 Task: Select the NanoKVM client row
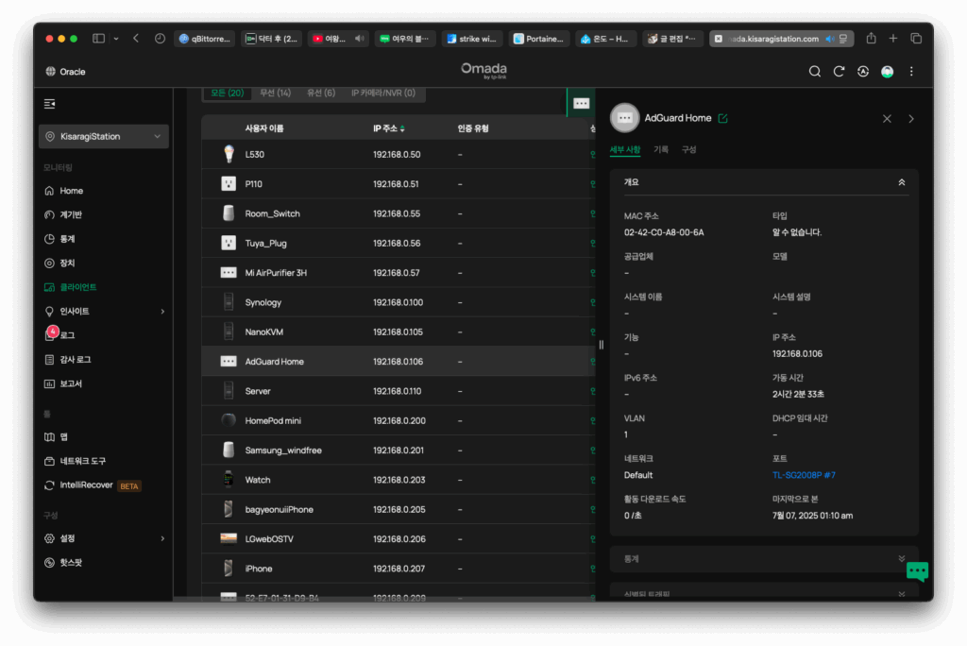pyautogui.click(x=399, y=331)
